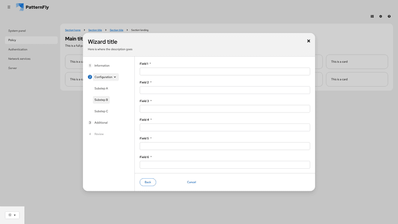Select Substep B
The image size is (398, 224).
[101, 100]
